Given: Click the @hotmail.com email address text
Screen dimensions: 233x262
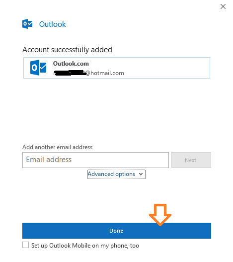Looking at the screenshot, I should click(x=105, y=73).
